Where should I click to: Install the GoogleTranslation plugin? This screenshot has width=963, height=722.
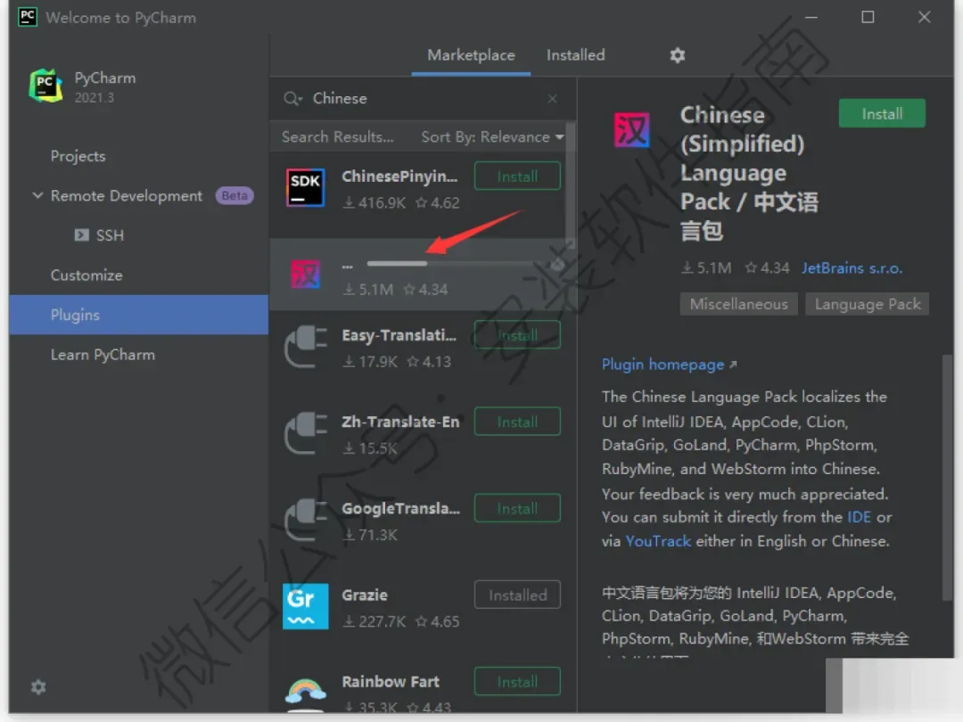[517, 508]
